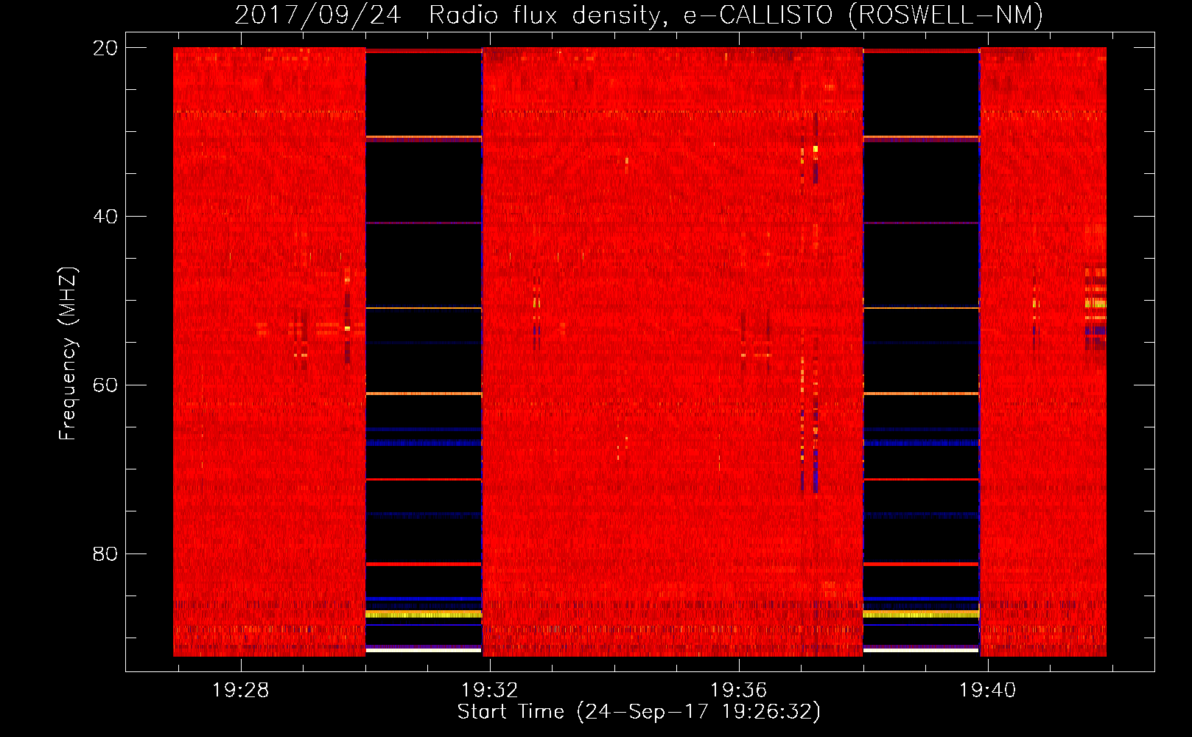1192x737 pixels.
Task: Click the 'Start Time (24-Sep-17 19:26:32)' label
Action: click(x=639, y=712)
